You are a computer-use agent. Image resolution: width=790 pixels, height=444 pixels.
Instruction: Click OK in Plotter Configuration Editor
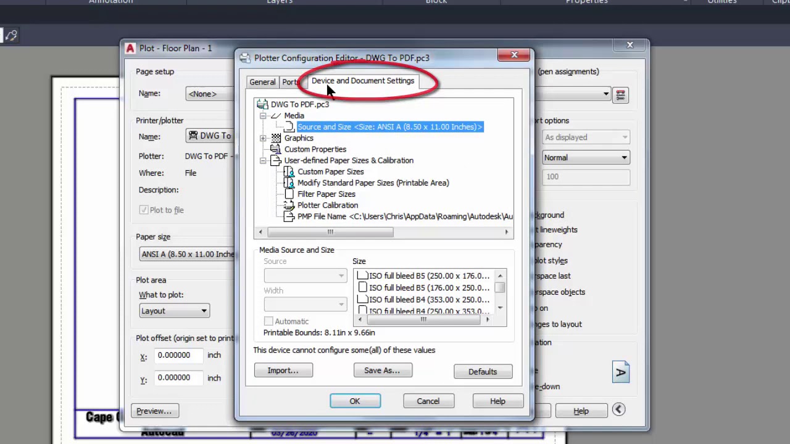(355, 401)
